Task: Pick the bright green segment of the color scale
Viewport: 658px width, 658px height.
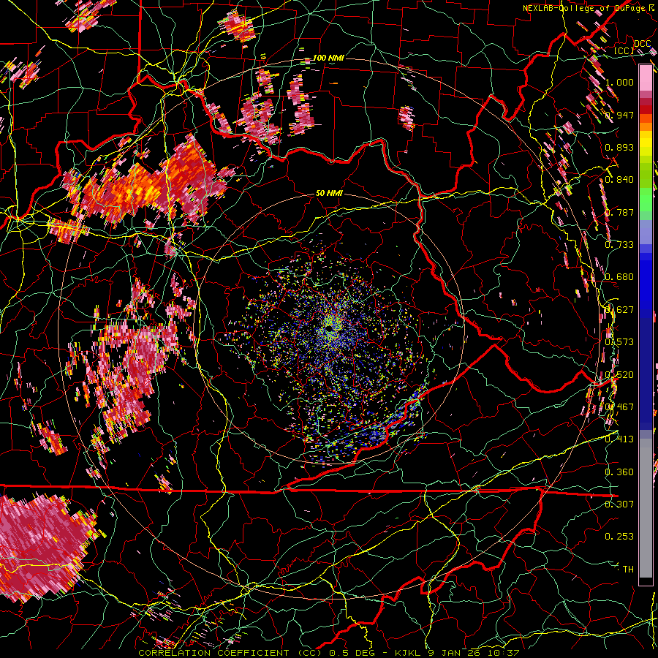Action: click(x=646, y=200)
